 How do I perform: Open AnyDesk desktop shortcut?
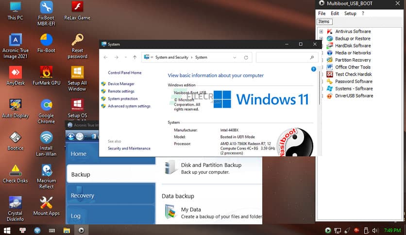(x=15, y=76)
